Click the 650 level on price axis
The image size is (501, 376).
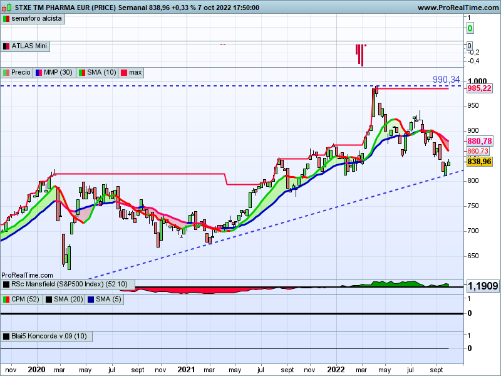[473, 256]
